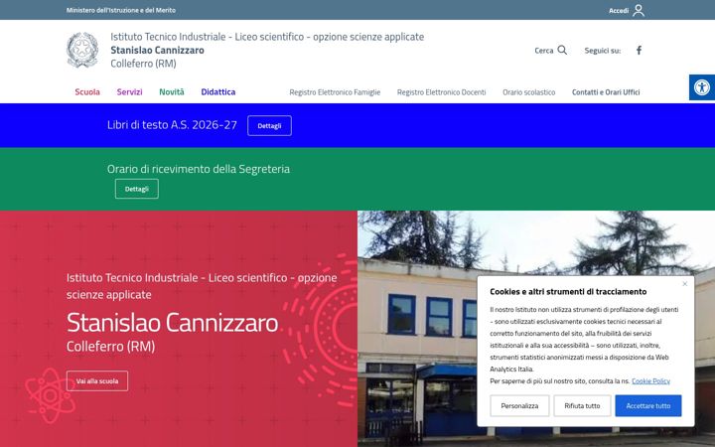Click Ministero dell'Istruzione e del Merito link
This screenshot has width=715, height=447.
pyautogui.click(x=121, y=10)
